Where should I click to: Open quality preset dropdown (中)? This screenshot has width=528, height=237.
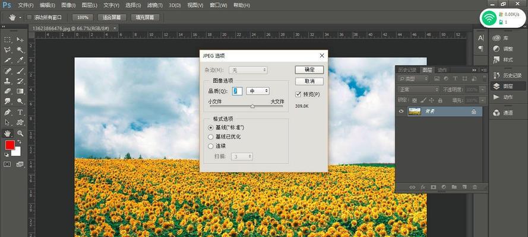(x=258, y=91)
